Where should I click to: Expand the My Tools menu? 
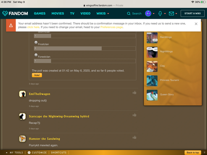[14, 153]
